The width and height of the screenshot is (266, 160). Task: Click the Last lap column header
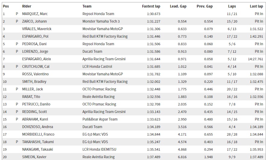(x=256, y=6)
